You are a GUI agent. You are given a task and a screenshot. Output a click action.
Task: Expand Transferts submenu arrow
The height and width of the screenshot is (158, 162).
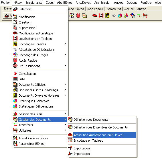click(x=65, y=125)
